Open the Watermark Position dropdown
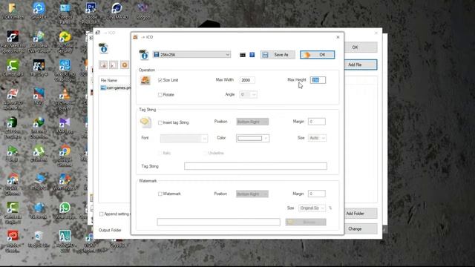 [252, 194]
